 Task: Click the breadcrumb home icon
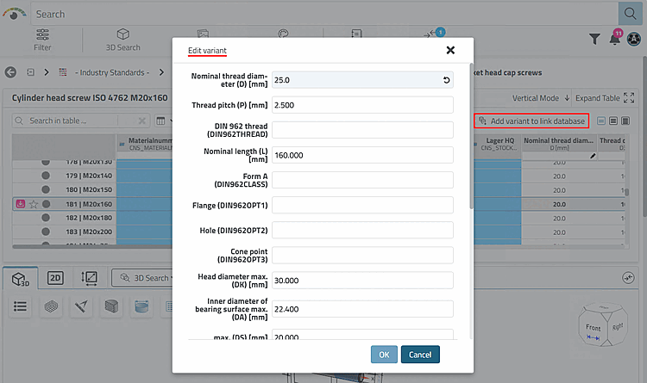point(30,72)
